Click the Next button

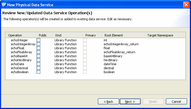pyautogui.click(x=130, y=102)
